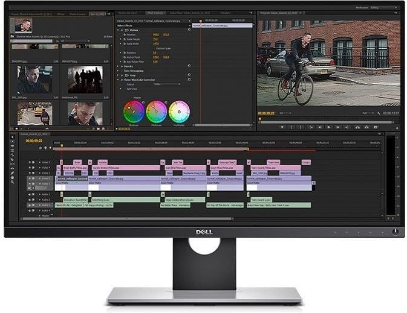Click the Play button in Program monitor
The height and width of the screenshot is (313, 407).
pyautogui.click(x=328, y=127)
